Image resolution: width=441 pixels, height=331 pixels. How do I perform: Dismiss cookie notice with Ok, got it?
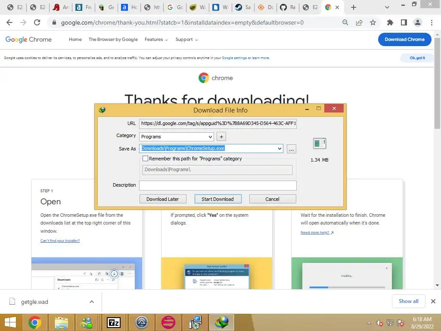point(417,58)
